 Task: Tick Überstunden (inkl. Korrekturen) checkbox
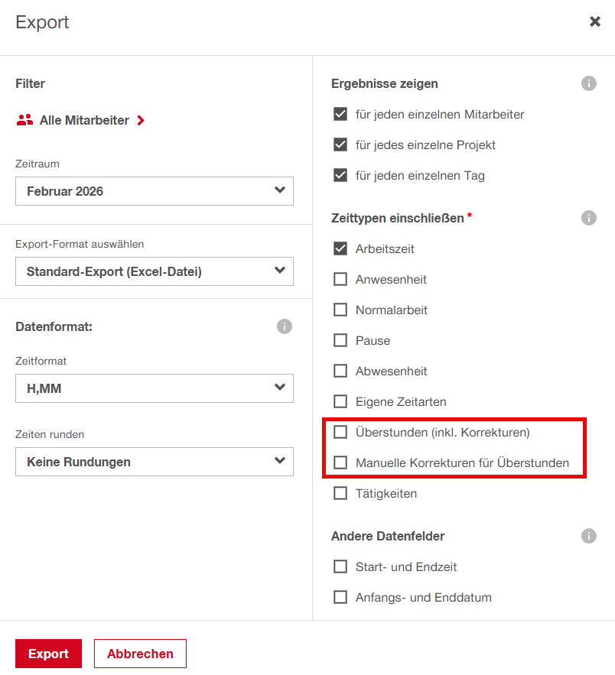tap(340, 433)
